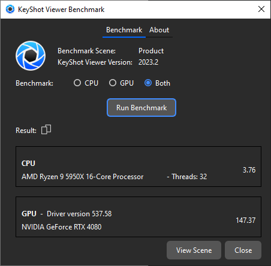Close the window with the title bar X
271x266 pixels.
(x=261, y=9)
